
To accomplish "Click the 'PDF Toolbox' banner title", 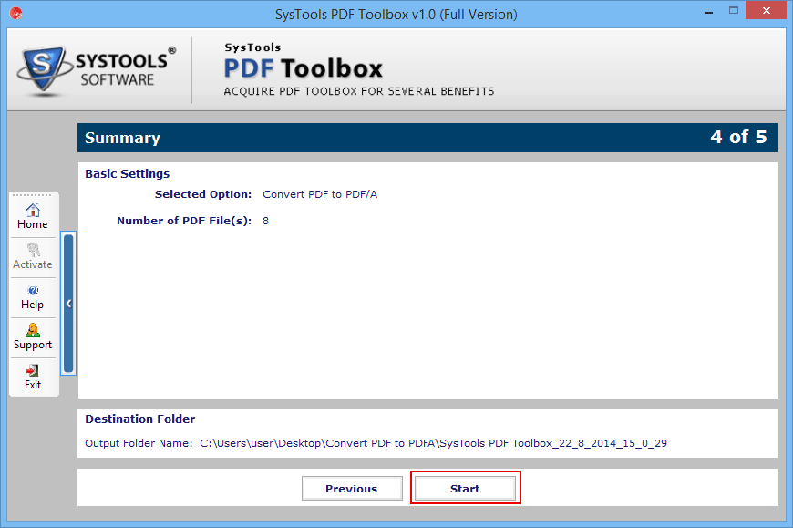I will click(x=304, y=68).
